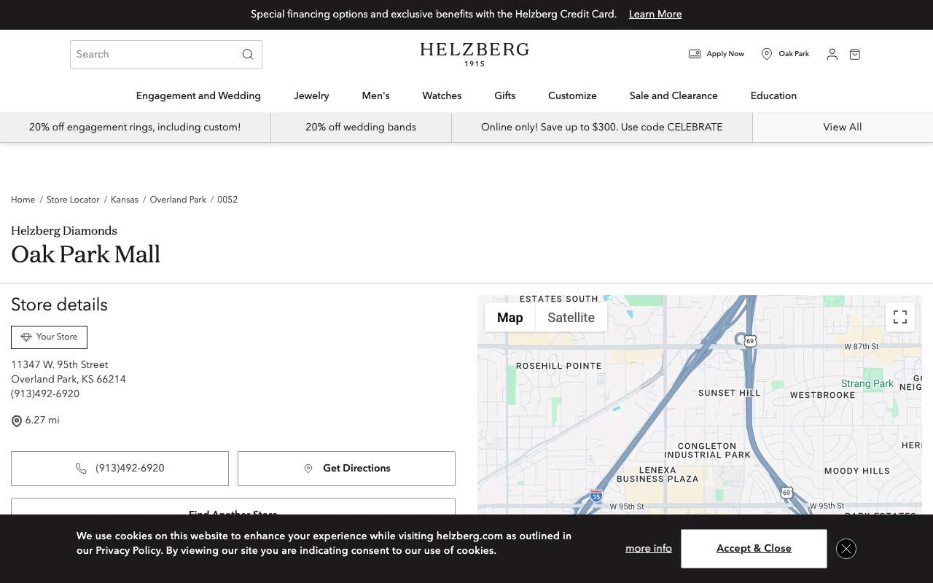Toggle the map fullscreen icon
The width and height of the screenshot is (933, 583).
pyautogui.click(x=900, y=317)
